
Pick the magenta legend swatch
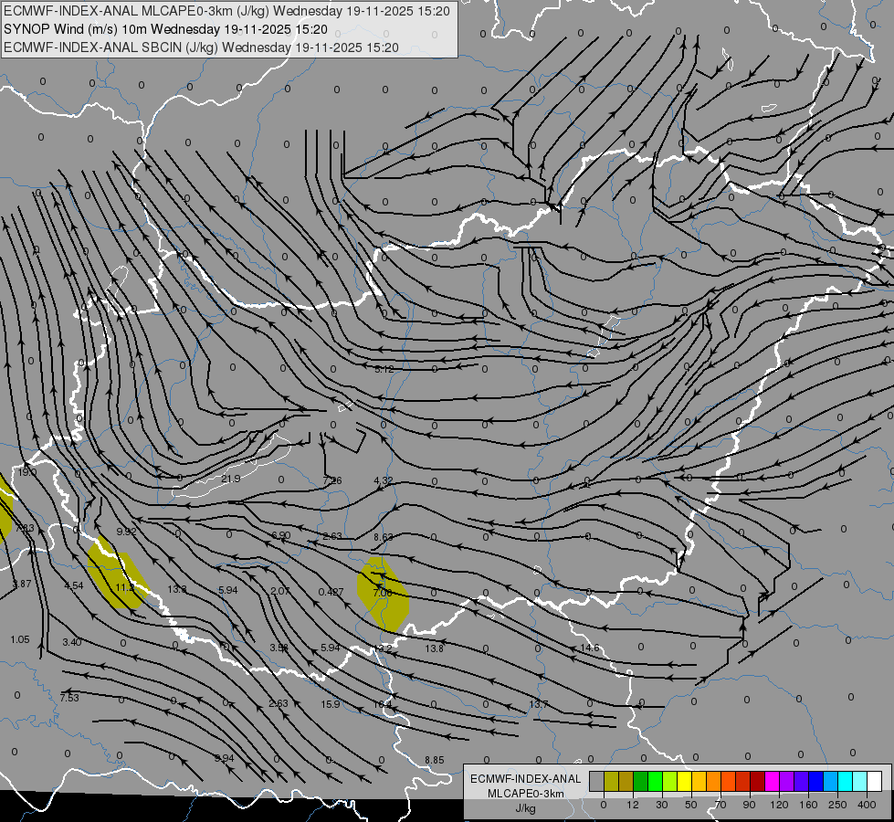coord(773,782)
